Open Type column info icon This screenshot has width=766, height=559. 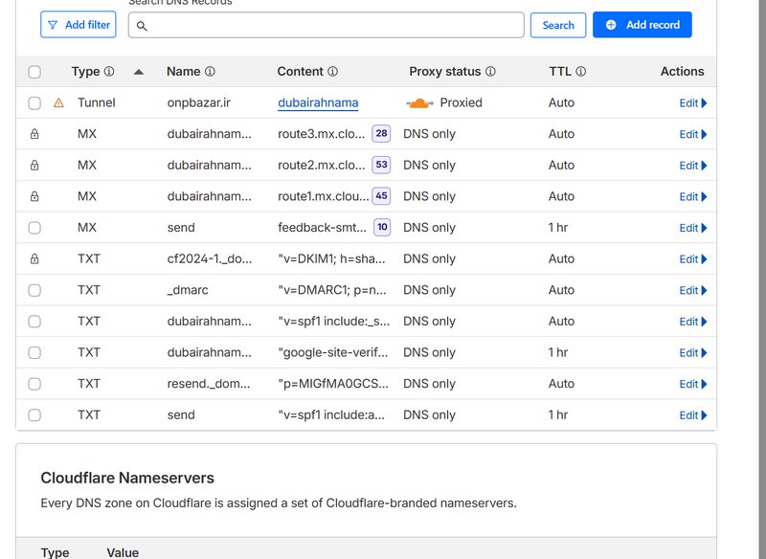click(x=109, y=71)
